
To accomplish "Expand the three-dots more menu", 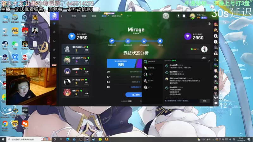I will point(129,16).
